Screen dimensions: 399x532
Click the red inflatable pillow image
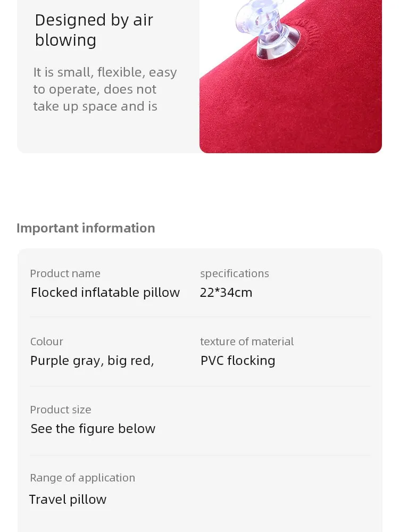point(291,76)
